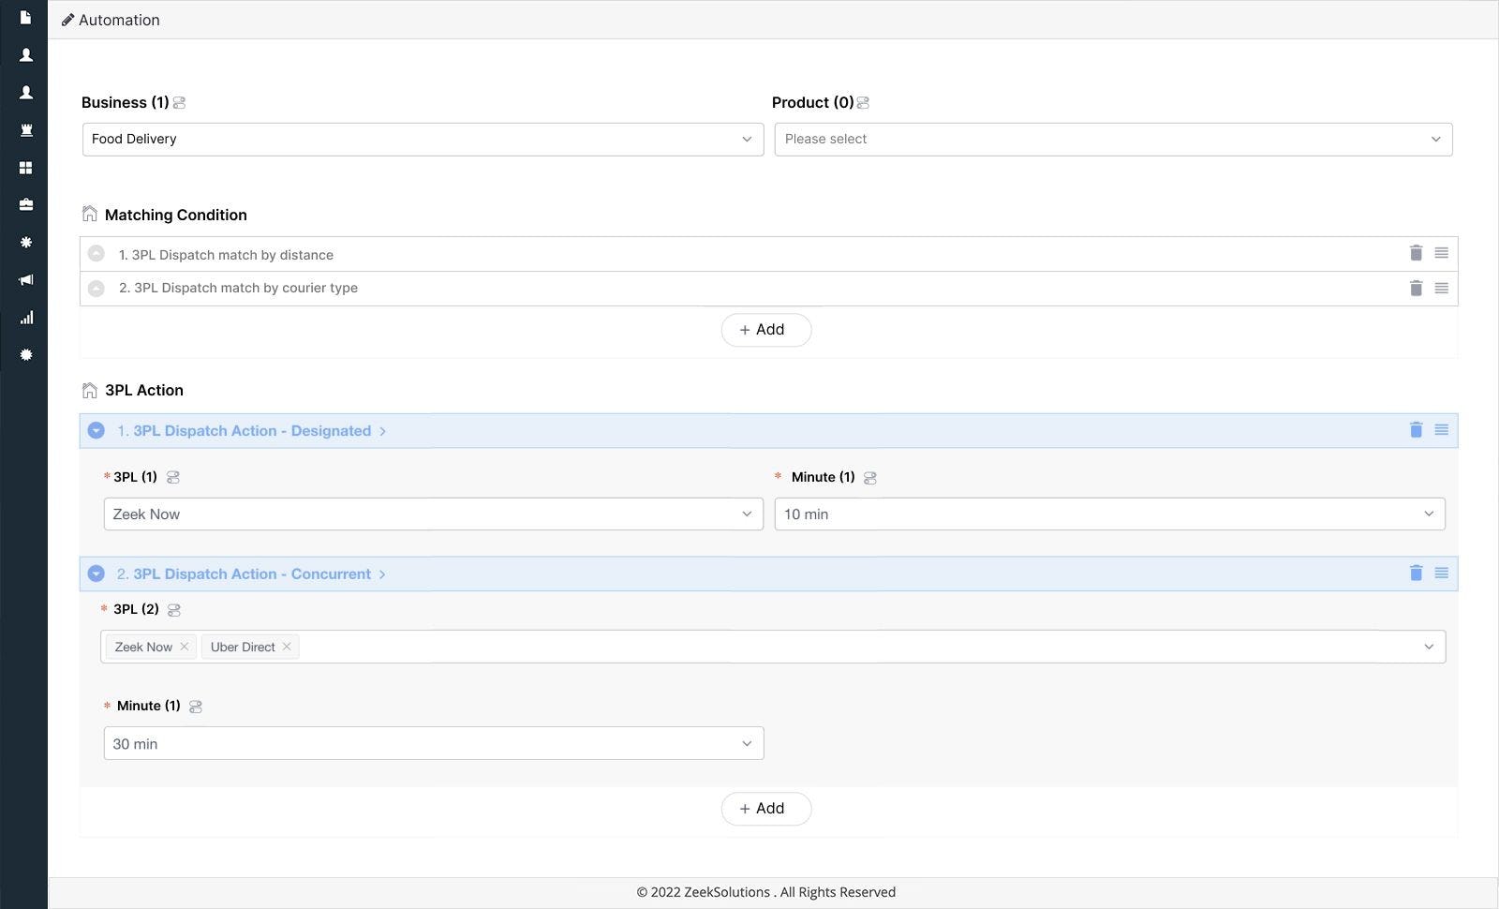Screen dimensions: 1499x909
Task: Click the briefcase icon in sidebar
Action: 26,204
